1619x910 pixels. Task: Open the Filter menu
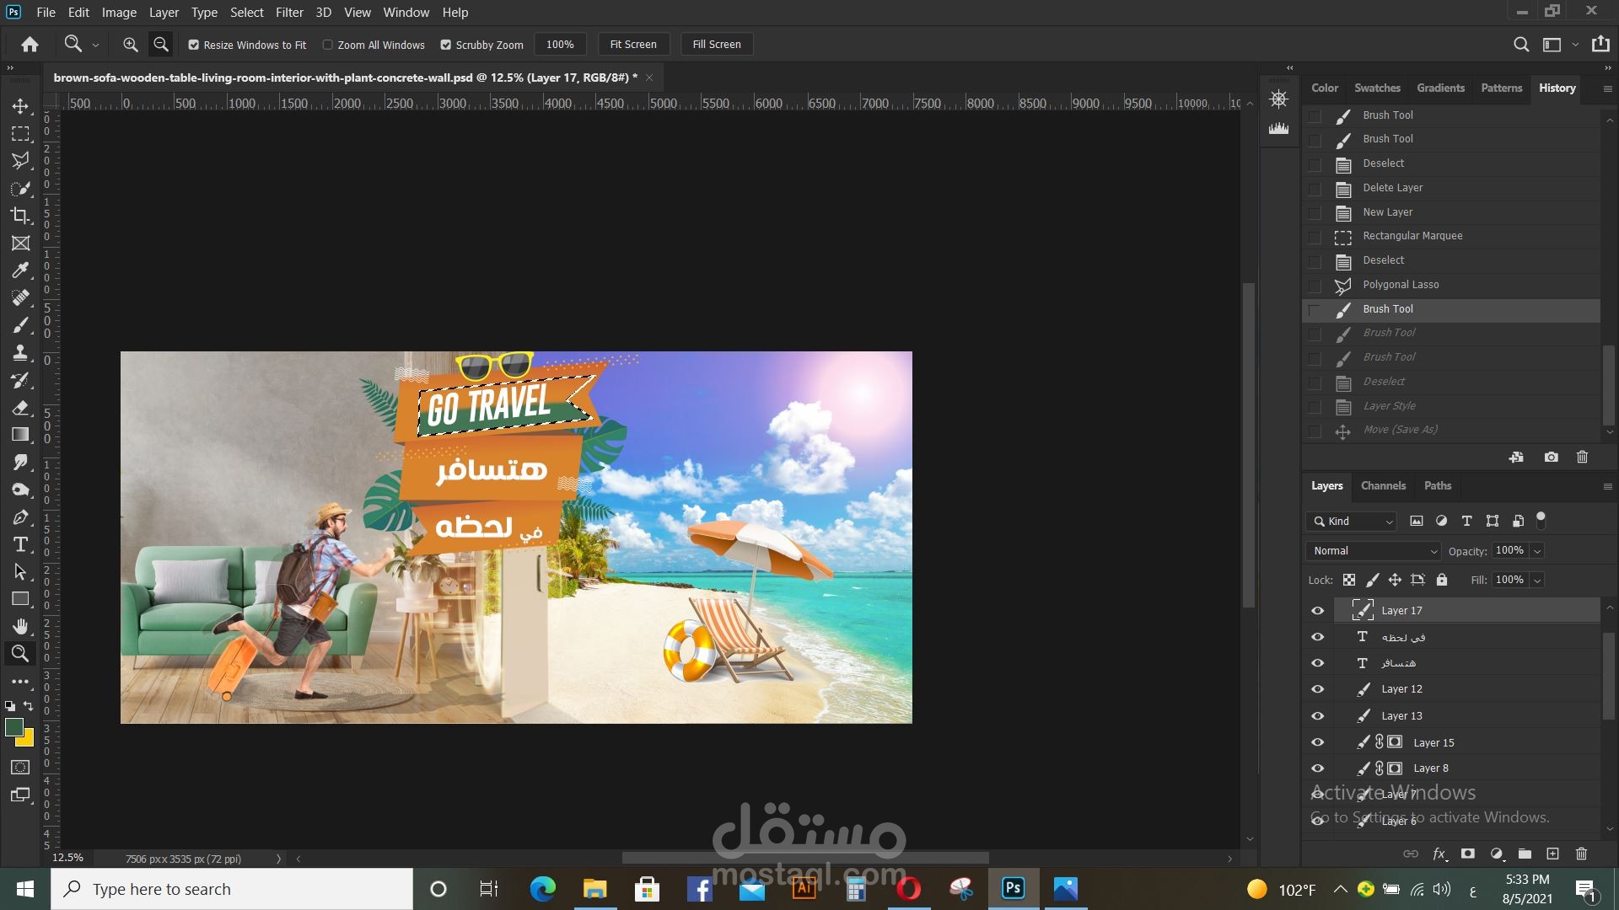288,12
